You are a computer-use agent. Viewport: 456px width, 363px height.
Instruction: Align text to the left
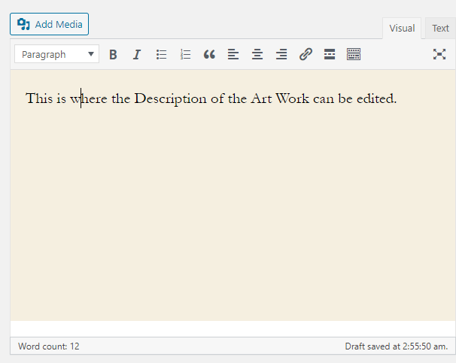pos(233,54)
